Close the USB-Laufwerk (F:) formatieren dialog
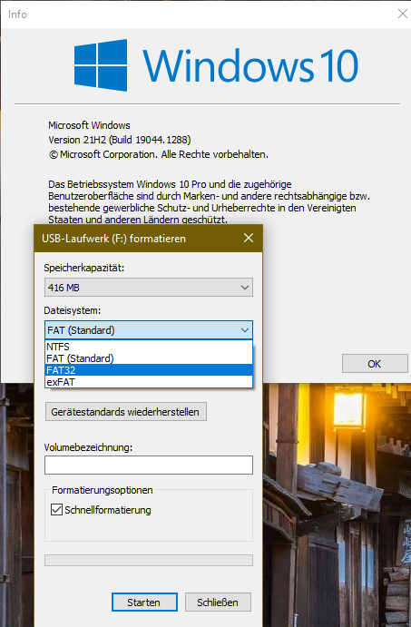This screenshot has height=627, width=411. pos(249,238)
